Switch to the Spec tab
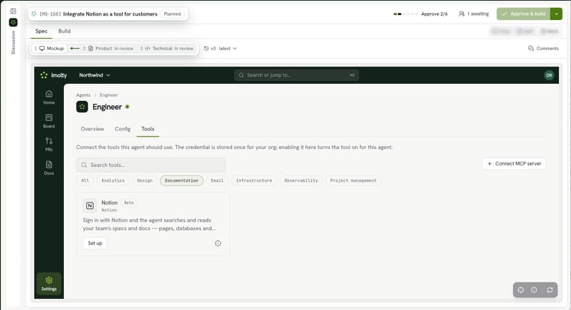 [x=41, y=31]
